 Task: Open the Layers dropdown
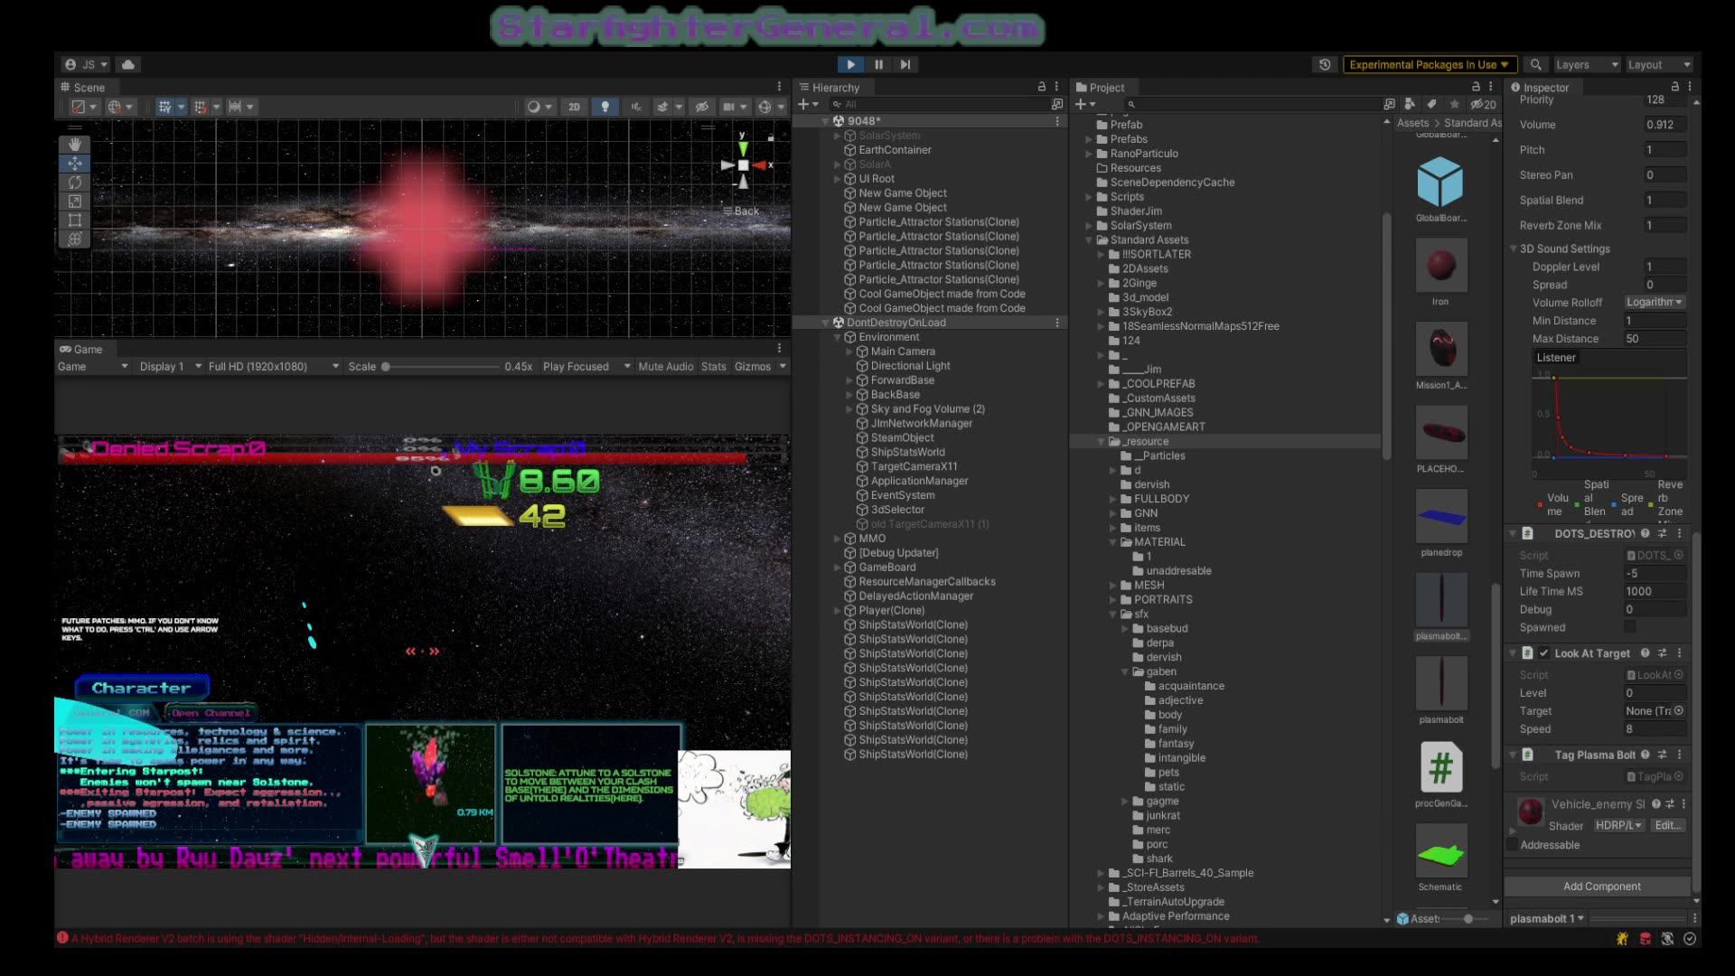pyautogui.click(x=1586, y=64)
